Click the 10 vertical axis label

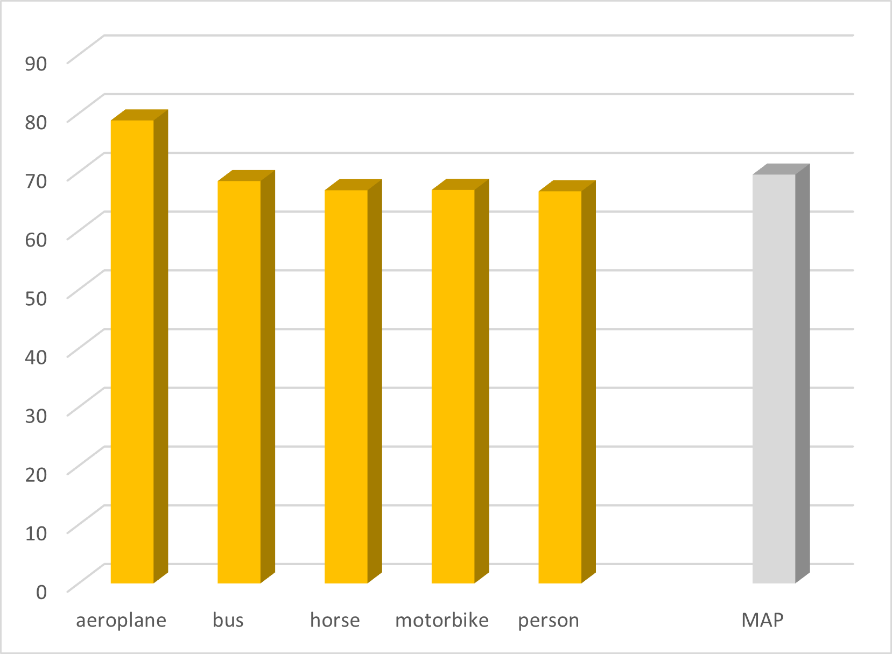(36, 533)
